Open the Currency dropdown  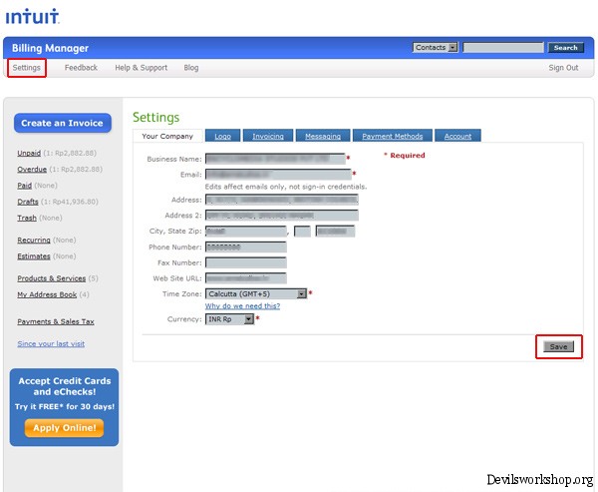pos(229,319)
